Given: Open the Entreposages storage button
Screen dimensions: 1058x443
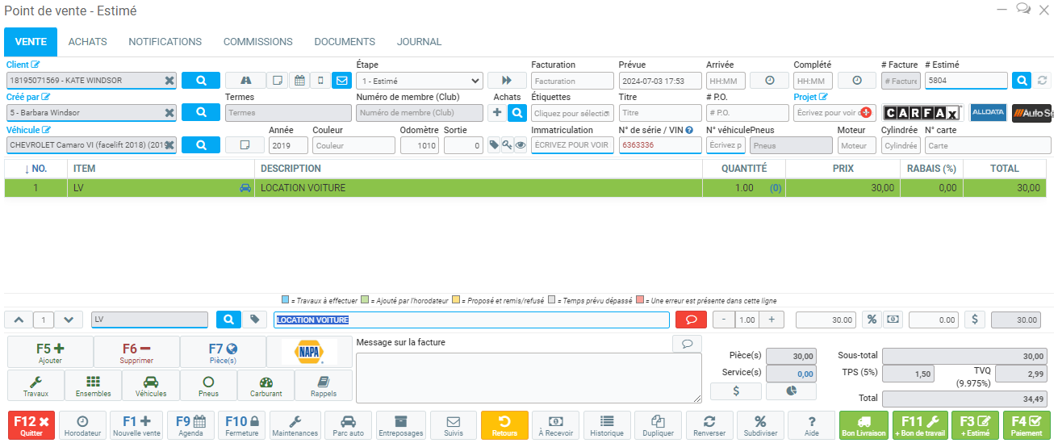Looking at the screenshot, I should pyautogui.click(x=400, y=425).
